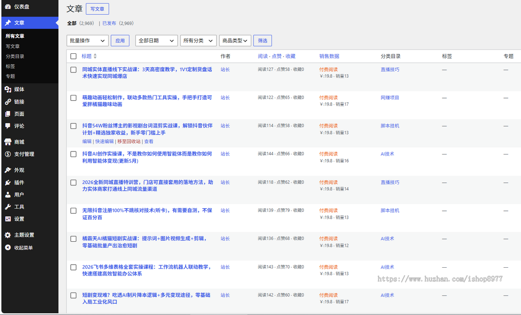
Task: Click the 销售数据 column header
Action: (330, 56)
